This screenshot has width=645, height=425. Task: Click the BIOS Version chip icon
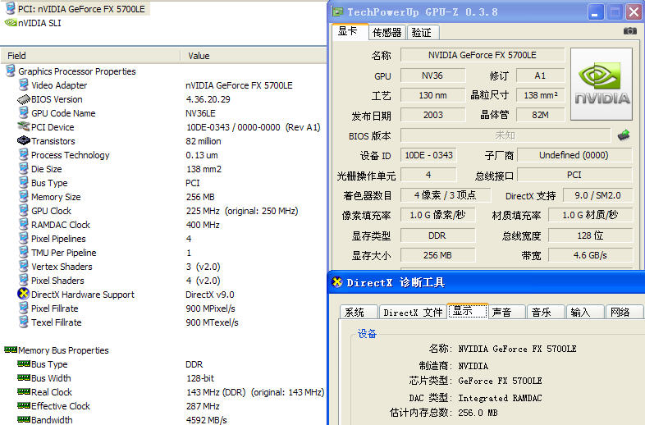tap(24, 99)
